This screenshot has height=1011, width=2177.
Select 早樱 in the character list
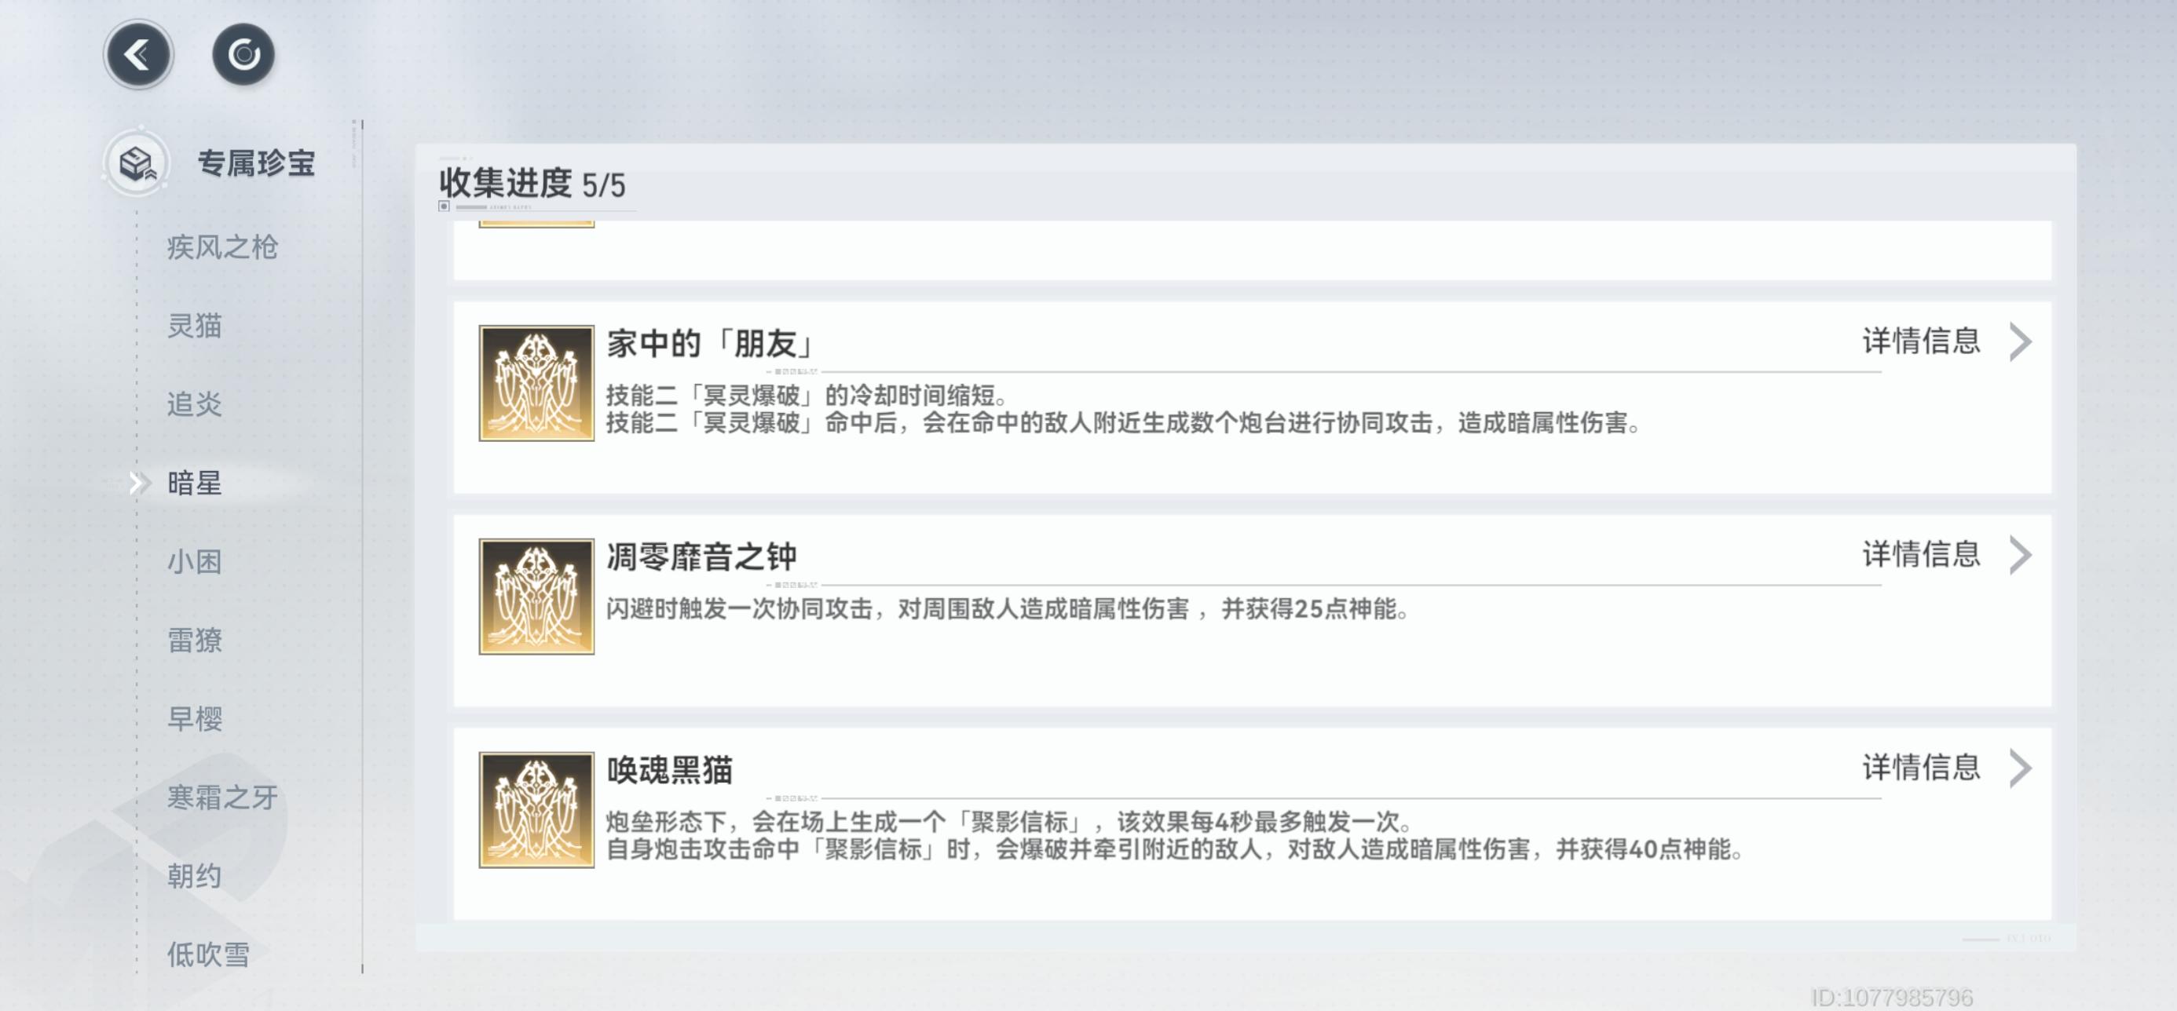[x=195, y=719]
